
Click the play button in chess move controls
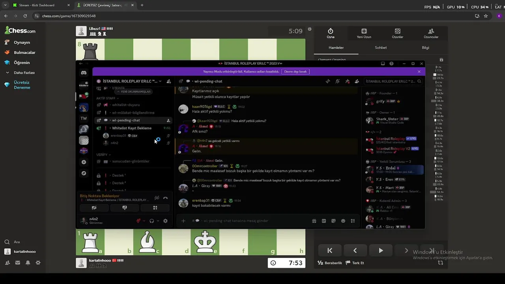tap(381, 250)
